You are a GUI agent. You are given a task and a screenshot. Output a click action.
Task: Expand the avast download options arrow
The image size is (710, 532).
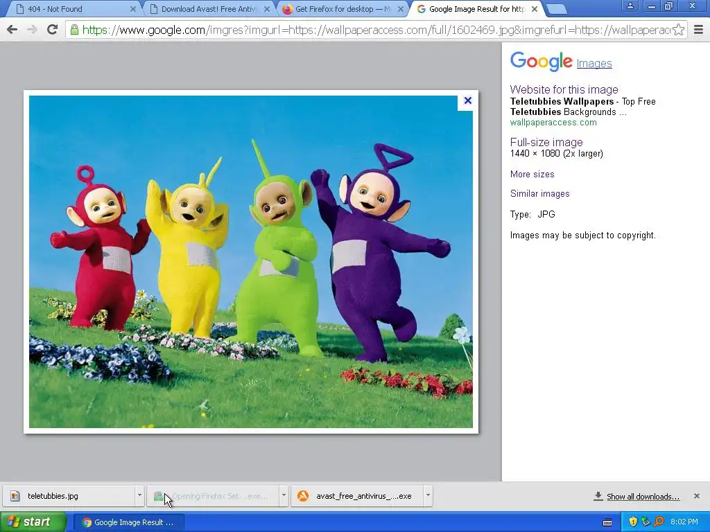[x=428, y=495]
